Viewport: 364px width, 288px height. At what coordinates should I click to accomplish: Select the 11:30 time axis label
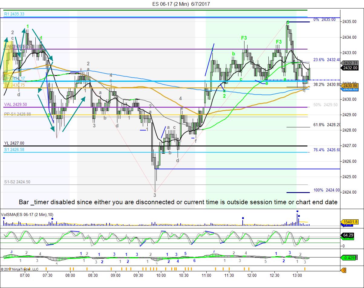(229, 275)
